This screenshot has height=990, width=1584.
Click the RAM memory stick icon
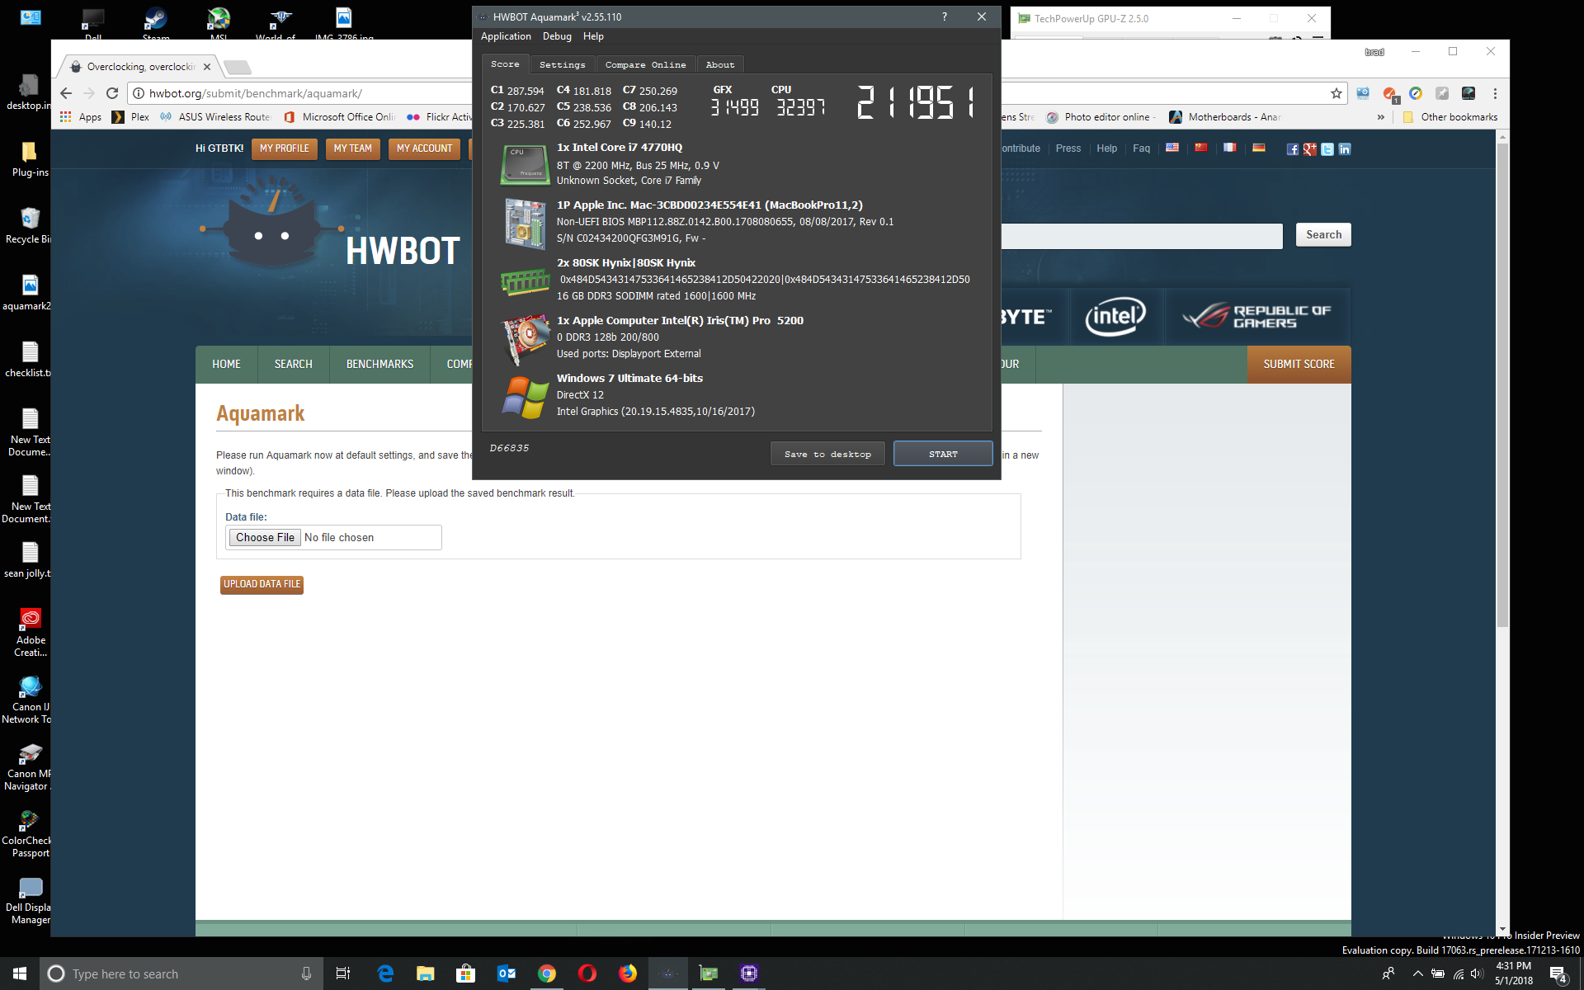525,281
